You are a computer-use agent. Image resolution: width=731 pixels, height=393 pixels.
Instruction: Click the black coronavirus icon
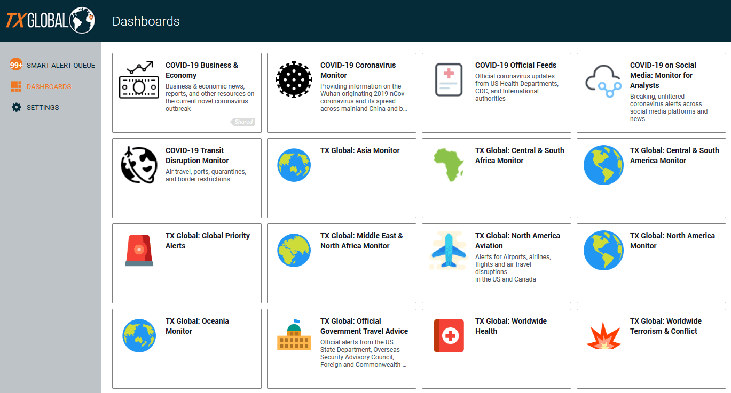(x=294, y=79)
